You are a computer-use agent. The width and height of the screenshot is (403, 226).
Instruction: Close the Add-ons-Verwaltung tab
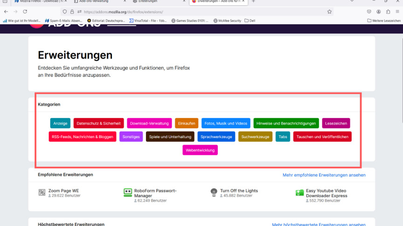coord(125,1)
